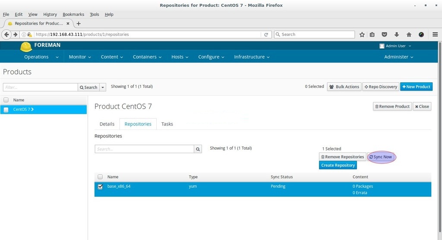Open the Firefox View menu
442x240 pixels.
pos(33,14)
